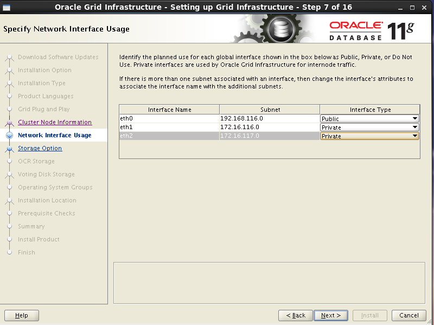Cancel the Grid Infrastructure installation
434x325 pixels.
tap(409, 315)
